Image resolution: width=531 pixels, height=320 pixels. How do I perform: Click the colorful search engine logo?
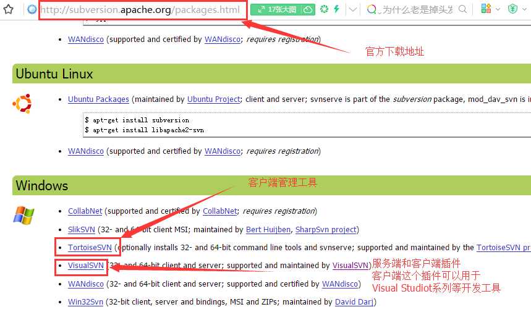pos(372,9)
